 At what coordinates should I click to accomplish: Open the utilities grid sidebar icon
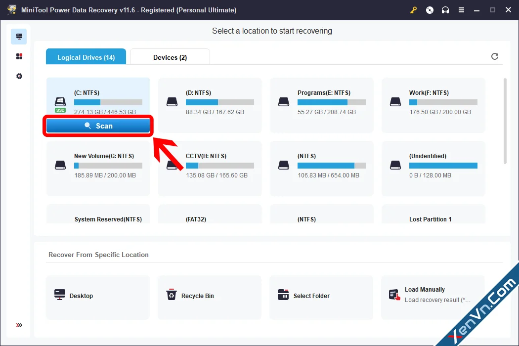[x=19, y=56]
